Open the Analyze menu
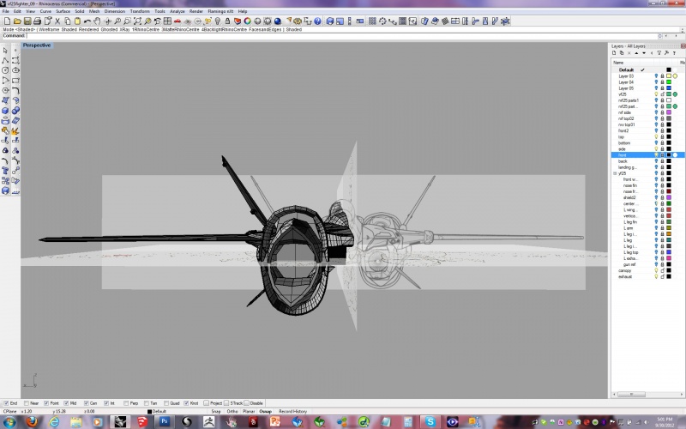Screen dimensions: 686x429 tap(178, 11)
